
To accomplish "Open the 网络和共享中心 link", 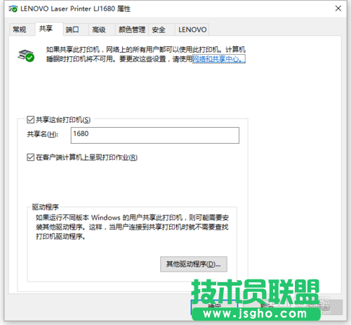I will click(x=219, y=59).
